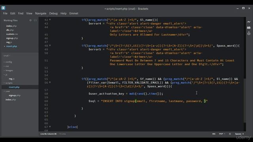This screenshot has width=253, height=142.
Task: Open index.php in project tree
Action: point(11,100)
